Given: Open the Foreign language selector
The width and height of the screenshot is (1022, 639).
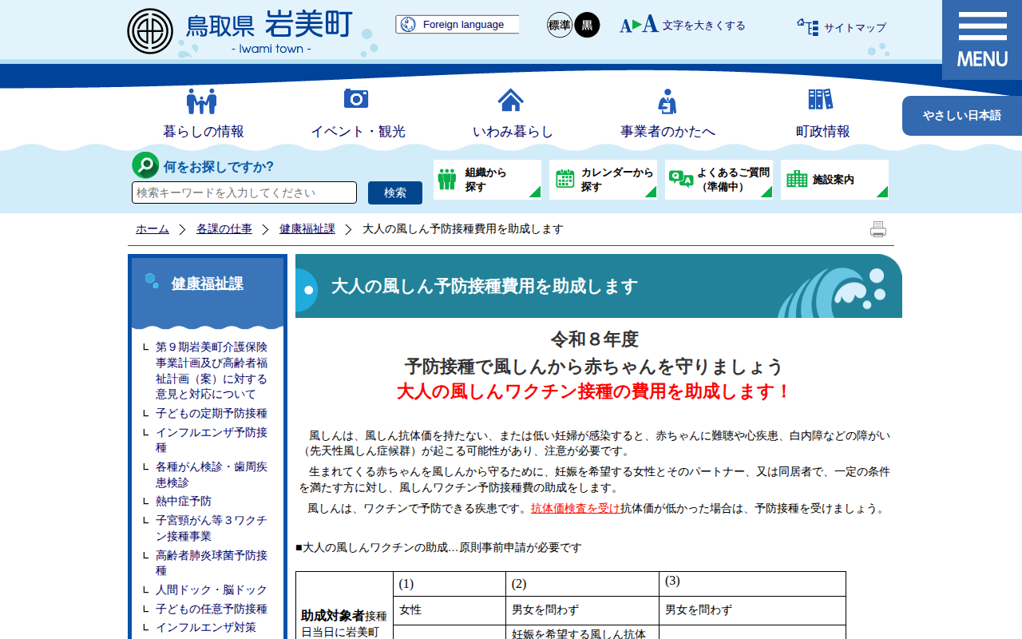Looking at the screenshot, I should (457, 25).
